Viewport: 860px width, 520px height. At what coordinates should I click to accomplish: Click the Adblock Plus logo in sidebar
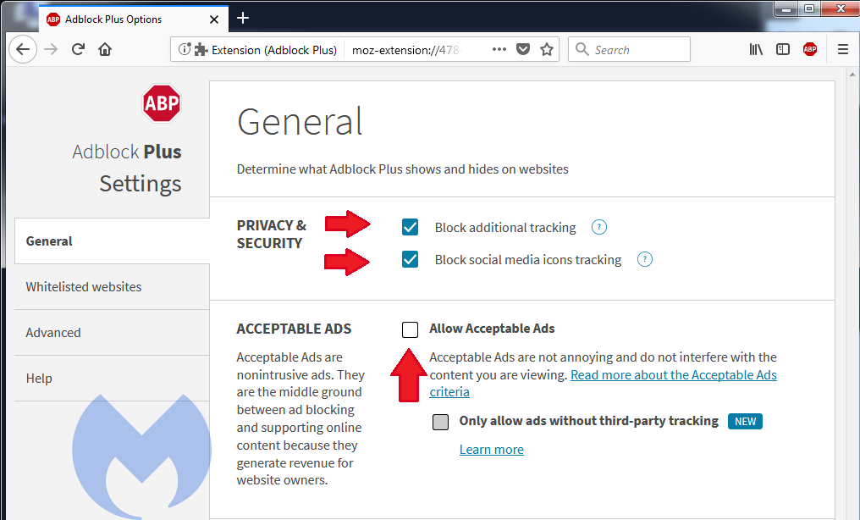161,103
